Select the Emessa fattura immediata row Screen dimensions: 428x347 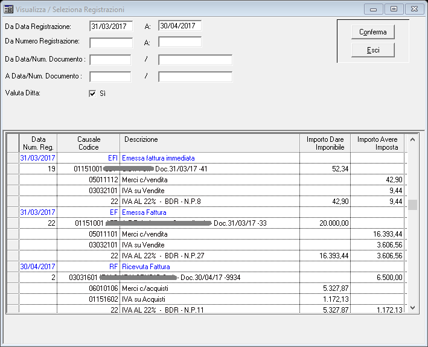pyautogui.click(x=208, y=158)
